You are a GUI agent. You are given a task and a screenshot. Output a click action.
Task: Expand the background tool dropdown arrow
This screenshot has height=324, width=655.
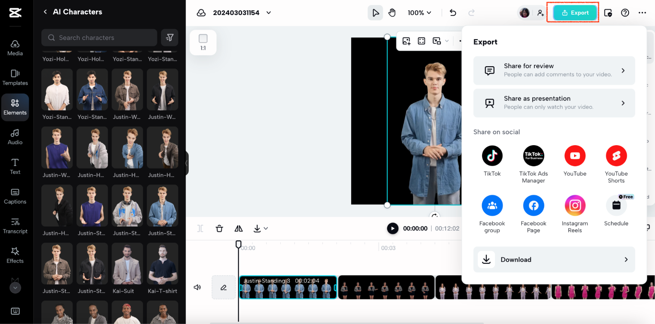tap(447, 41)
